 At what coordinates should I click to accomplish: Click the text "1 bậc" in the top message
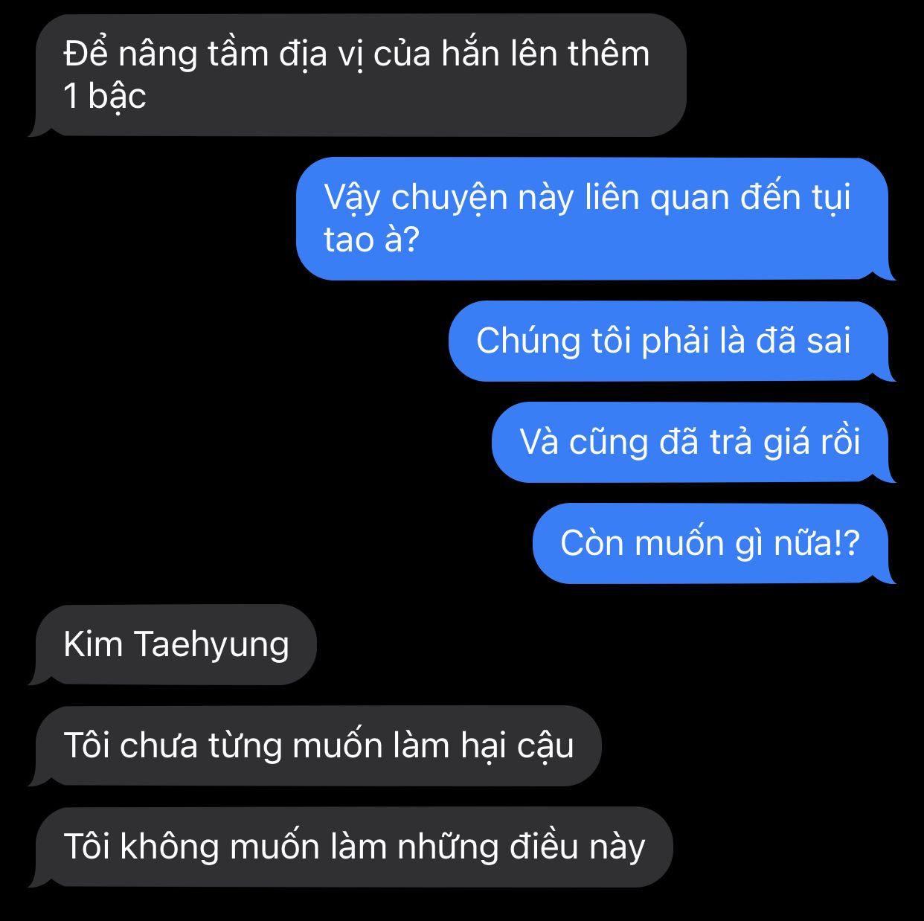(105, 96)
